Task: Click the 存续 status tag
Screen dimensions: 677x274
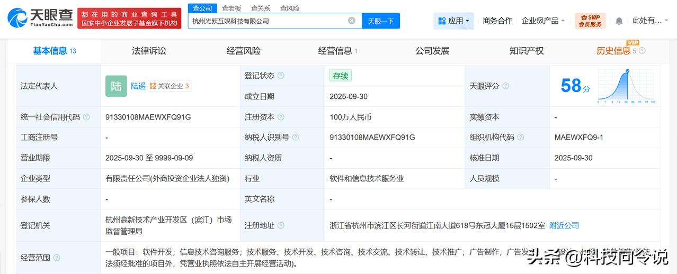Action: (x=340, y=76)
